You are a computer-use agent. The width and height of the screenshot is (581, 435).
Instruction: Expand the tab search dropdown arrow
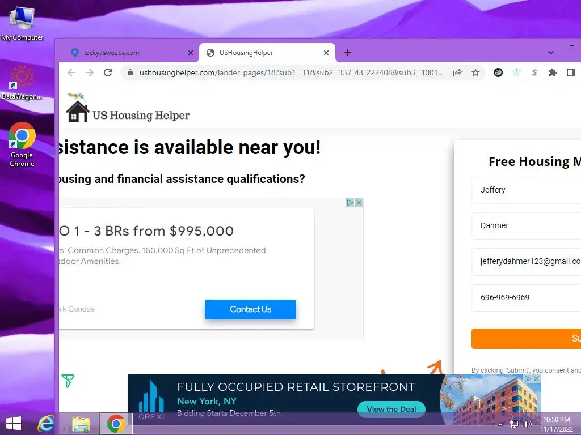(x=550, y=53)
